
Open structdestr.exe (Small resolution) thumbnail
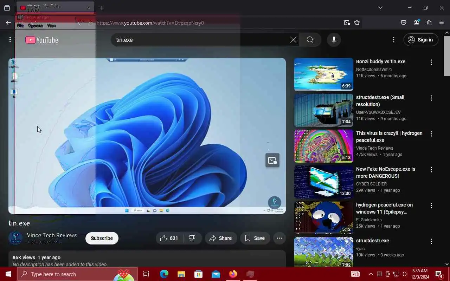(324, 110)
